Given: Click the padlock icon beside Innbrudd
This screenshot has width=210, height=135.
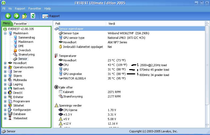Looking at the screenshot, I should [60, 47].
